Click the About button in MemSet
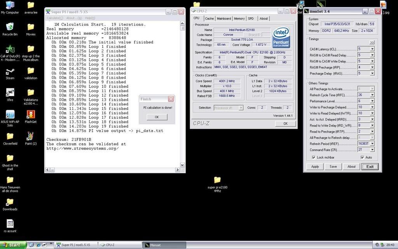 [351, 167]
